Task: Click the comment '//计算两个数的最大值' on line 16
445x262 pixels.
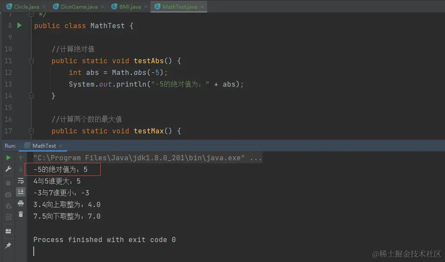Action: (x=86, y=120)
